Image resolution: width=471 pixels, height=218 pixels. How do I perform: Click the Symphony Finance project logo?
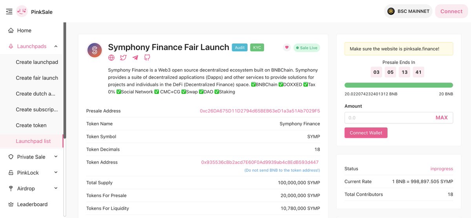pyautogui.click(x=94, y=50)
